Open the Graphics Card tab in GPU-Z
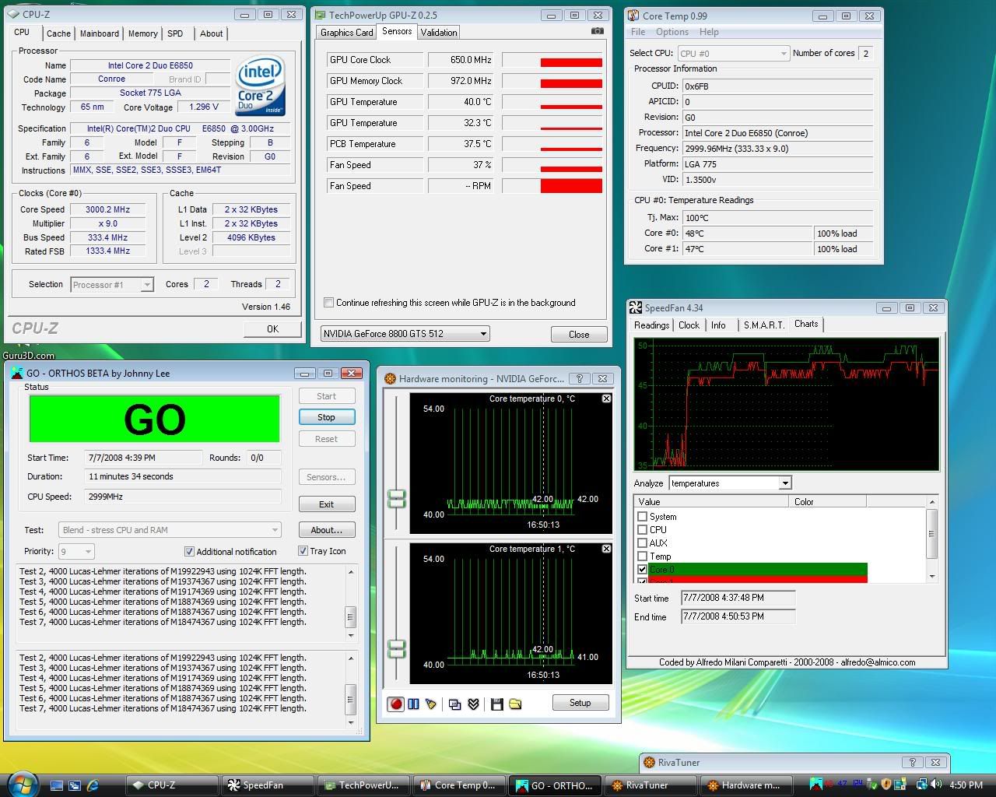 (346, 33)
